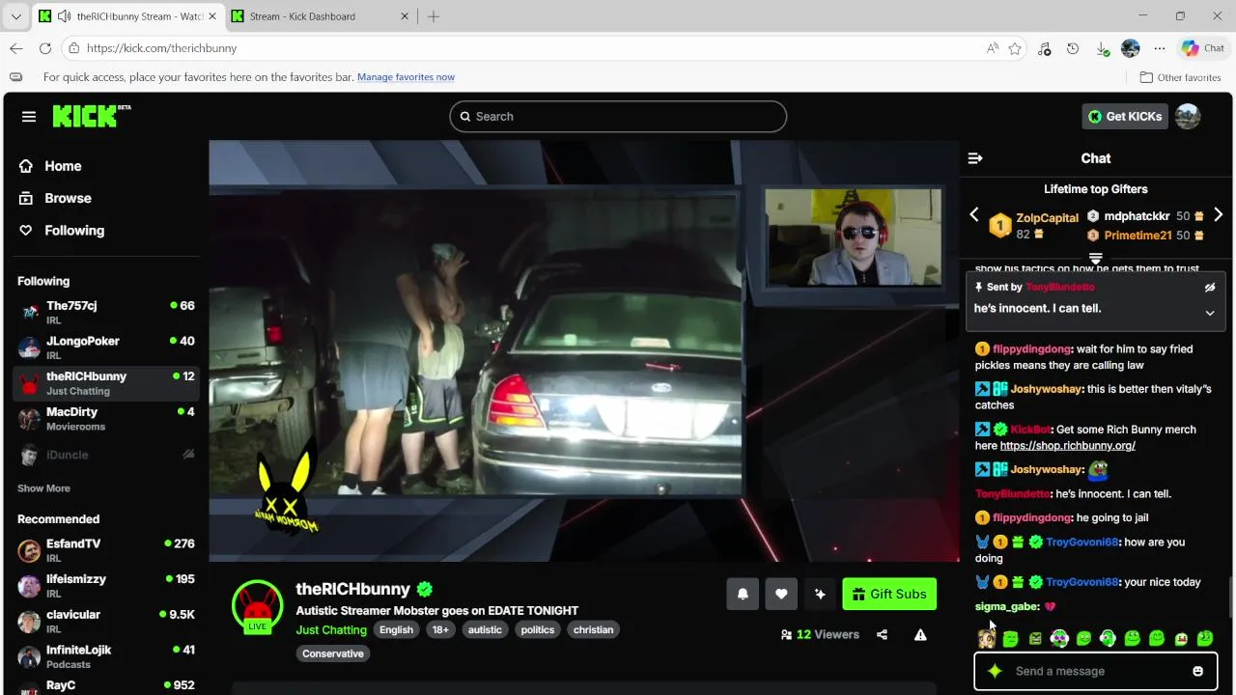The image size is (1236, 695).
Task: Open EsfandTV recommended channel
Action: tap(106, 550)
